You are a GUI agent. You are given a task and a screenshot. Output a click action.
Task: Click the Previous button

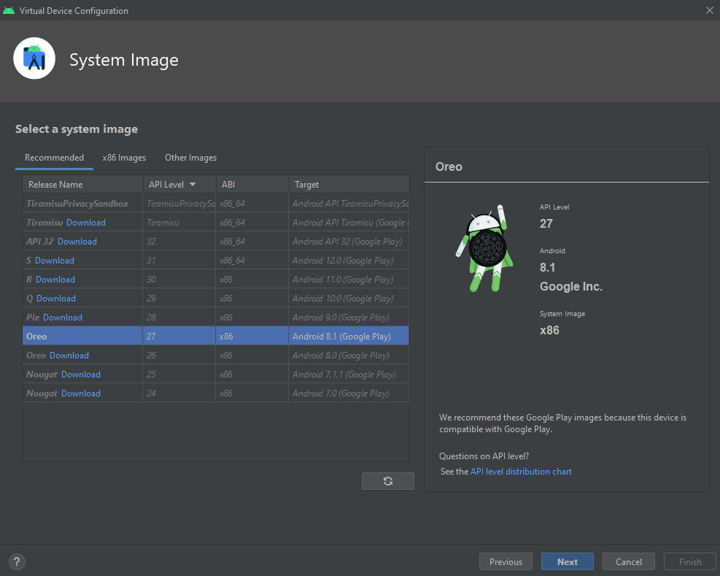(506, 561)
